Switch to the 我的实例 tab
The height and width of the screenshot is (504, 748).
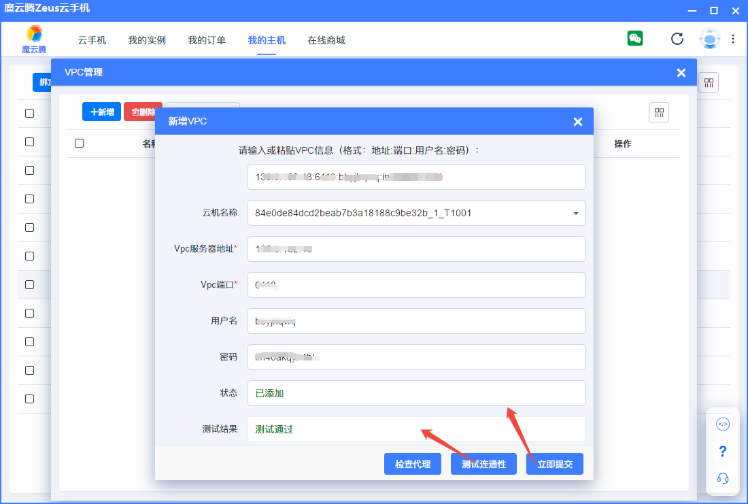coord(147,40)
